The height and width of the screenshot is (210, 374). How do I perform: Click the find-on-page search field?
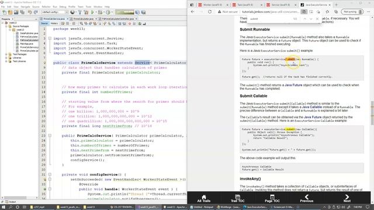[269, 19]
